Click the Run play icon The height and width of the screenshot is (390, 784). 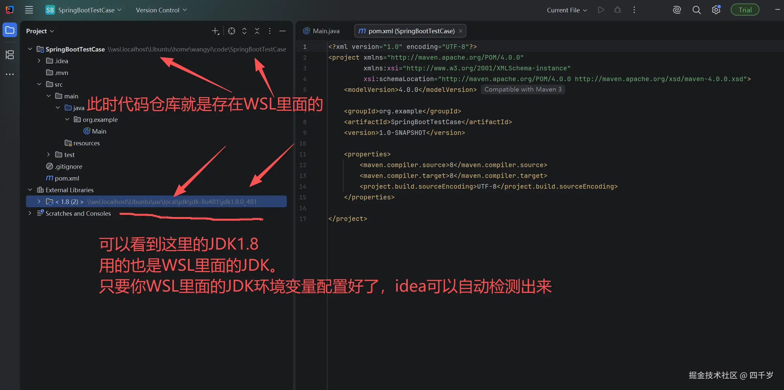click(x=601, y=10)
